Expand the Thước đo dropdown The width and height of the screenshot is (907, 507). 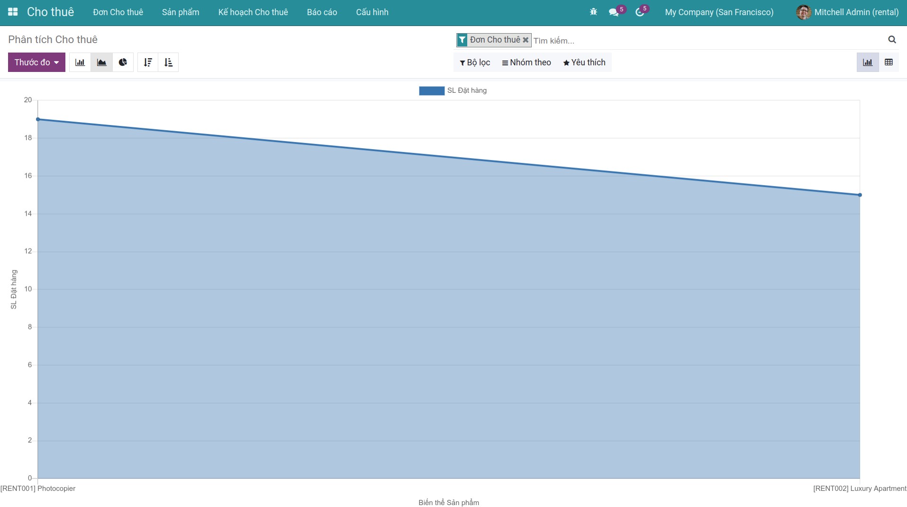[36, 62]
